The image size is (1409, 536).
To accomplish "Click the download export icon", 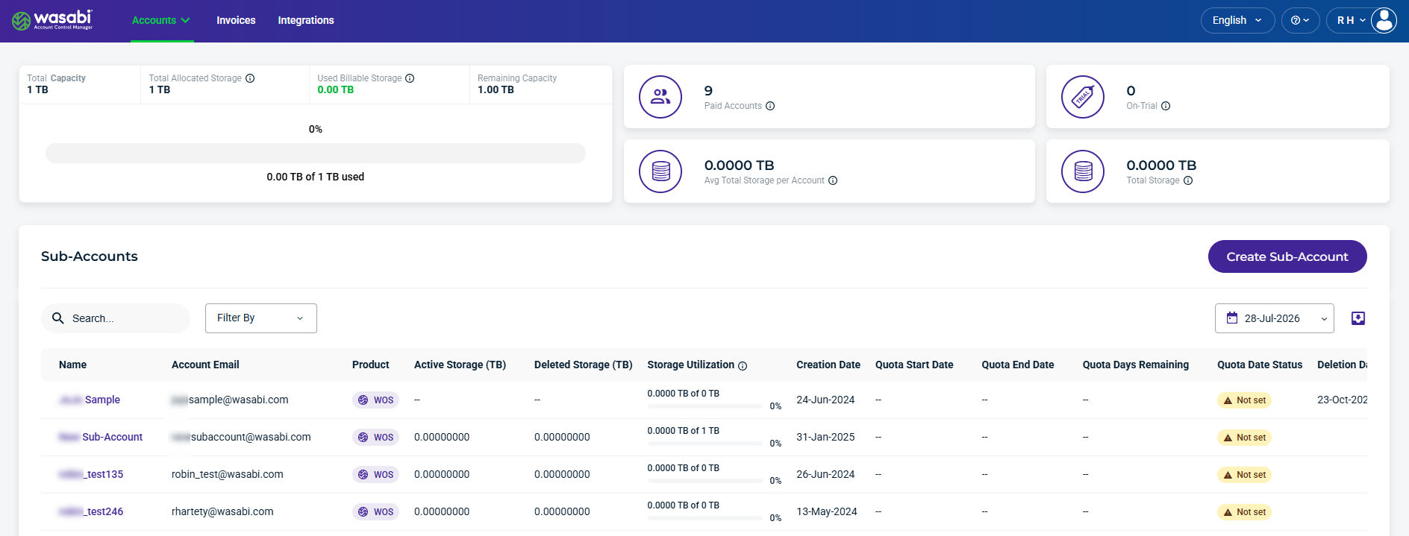I will 1358,318.
